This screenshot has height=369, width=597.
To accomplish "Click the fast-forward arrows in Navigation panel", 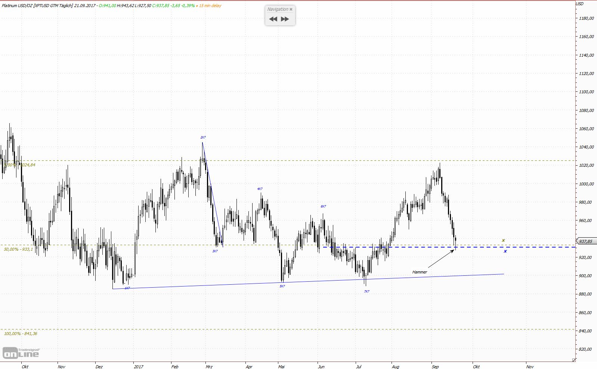I will point(285,19).
